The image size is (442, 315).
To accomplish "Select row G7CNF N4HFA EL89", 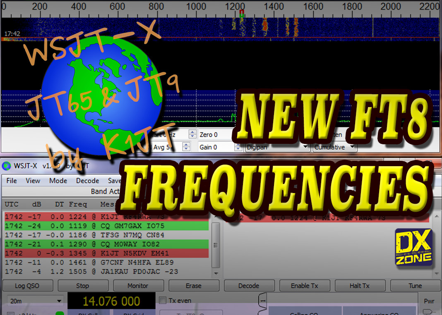I will point(106,262).
